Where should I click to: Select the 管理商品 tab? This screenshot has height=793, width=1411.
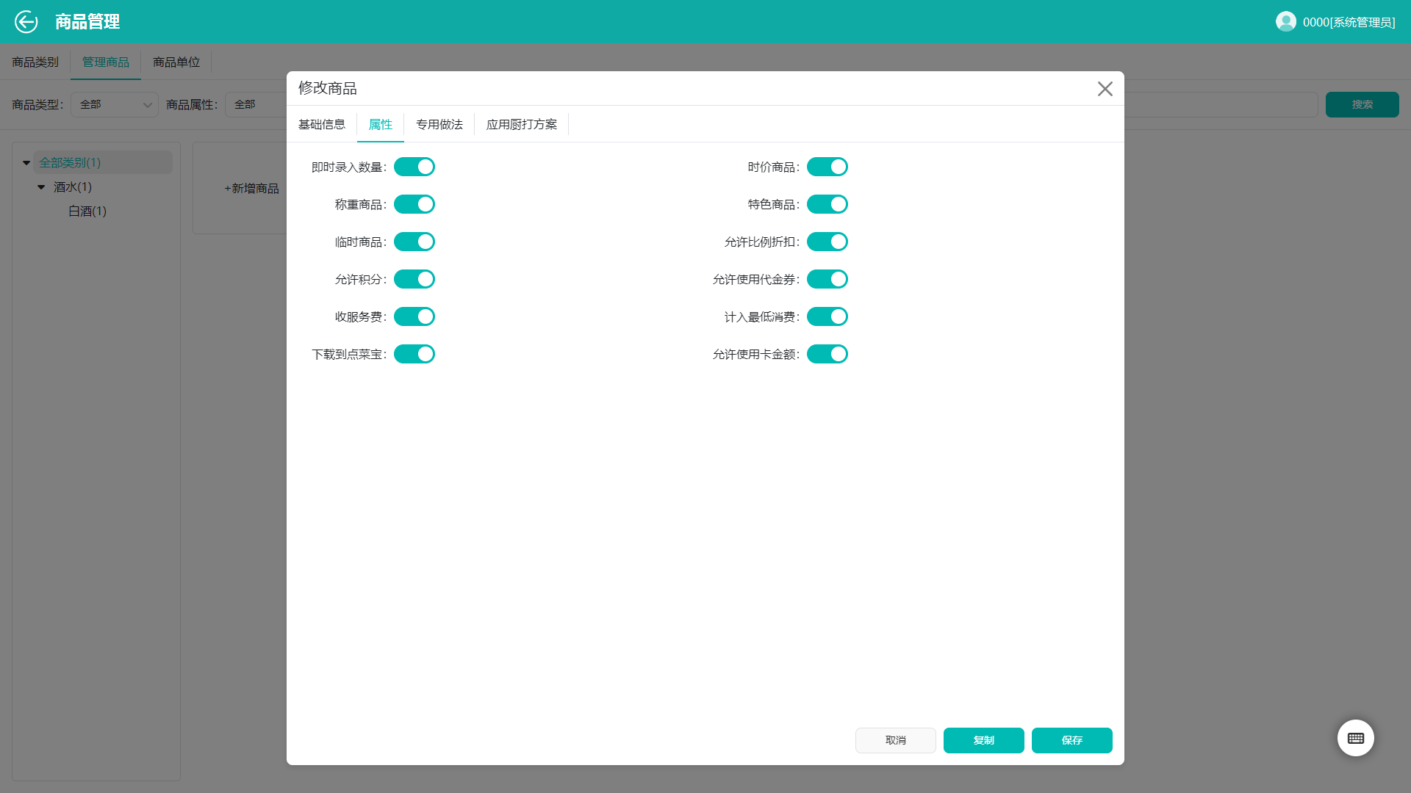tap(106, 62)
